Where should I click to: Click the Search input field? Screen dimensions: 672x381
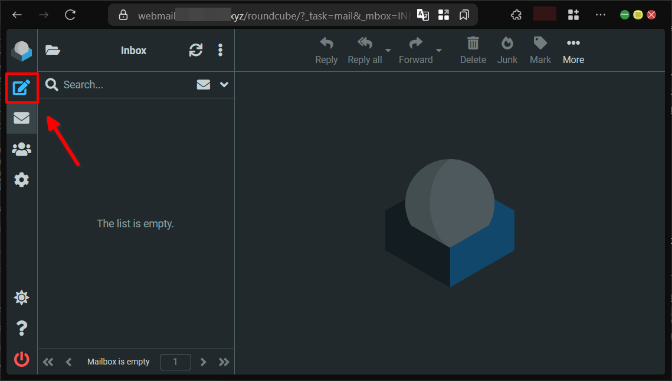point(124,85)
